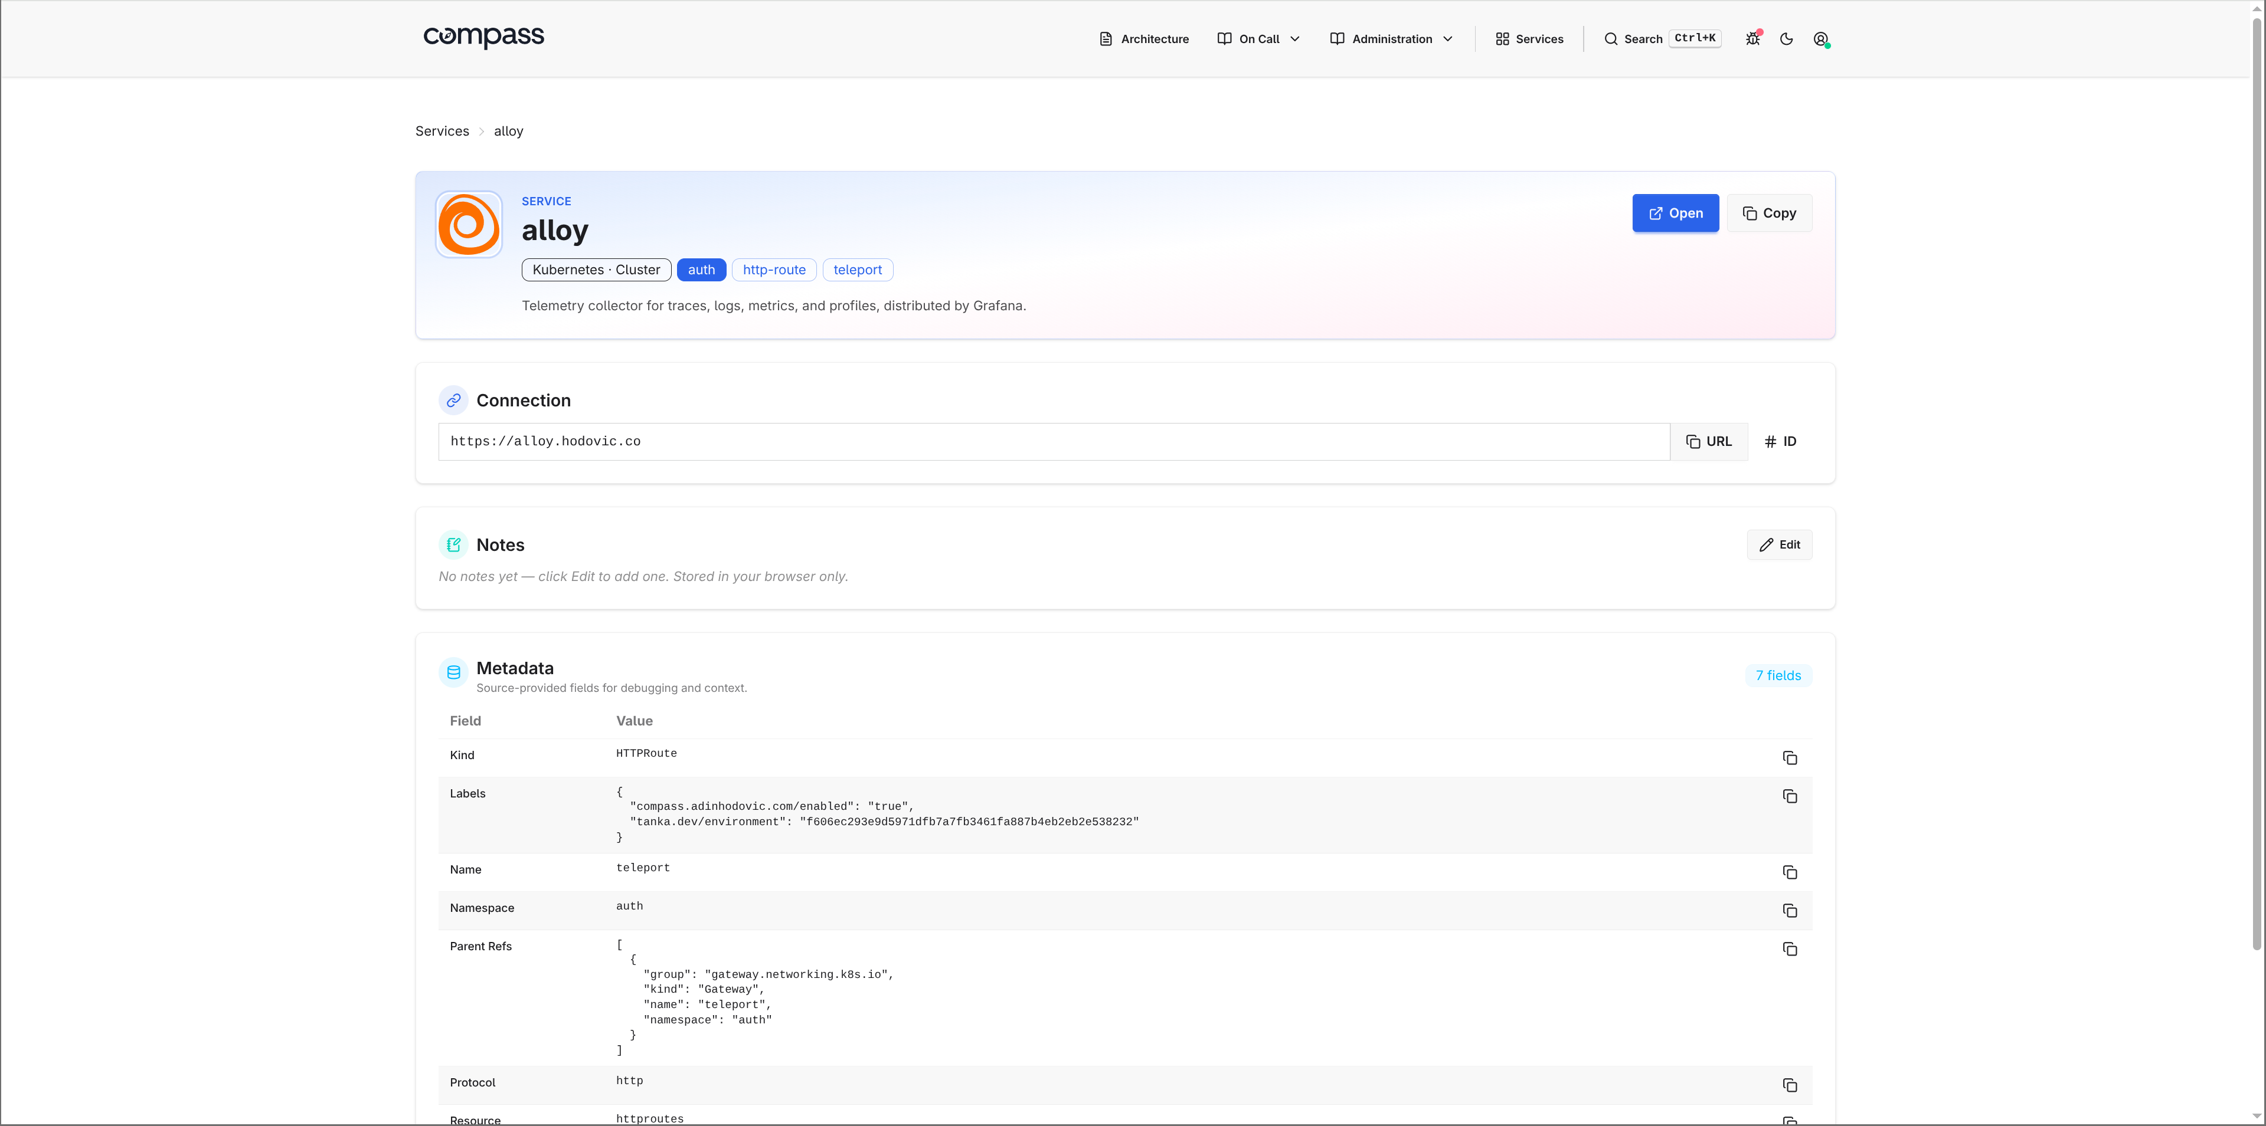
Task: Click the alloy service logo
Action: (469, 224)
